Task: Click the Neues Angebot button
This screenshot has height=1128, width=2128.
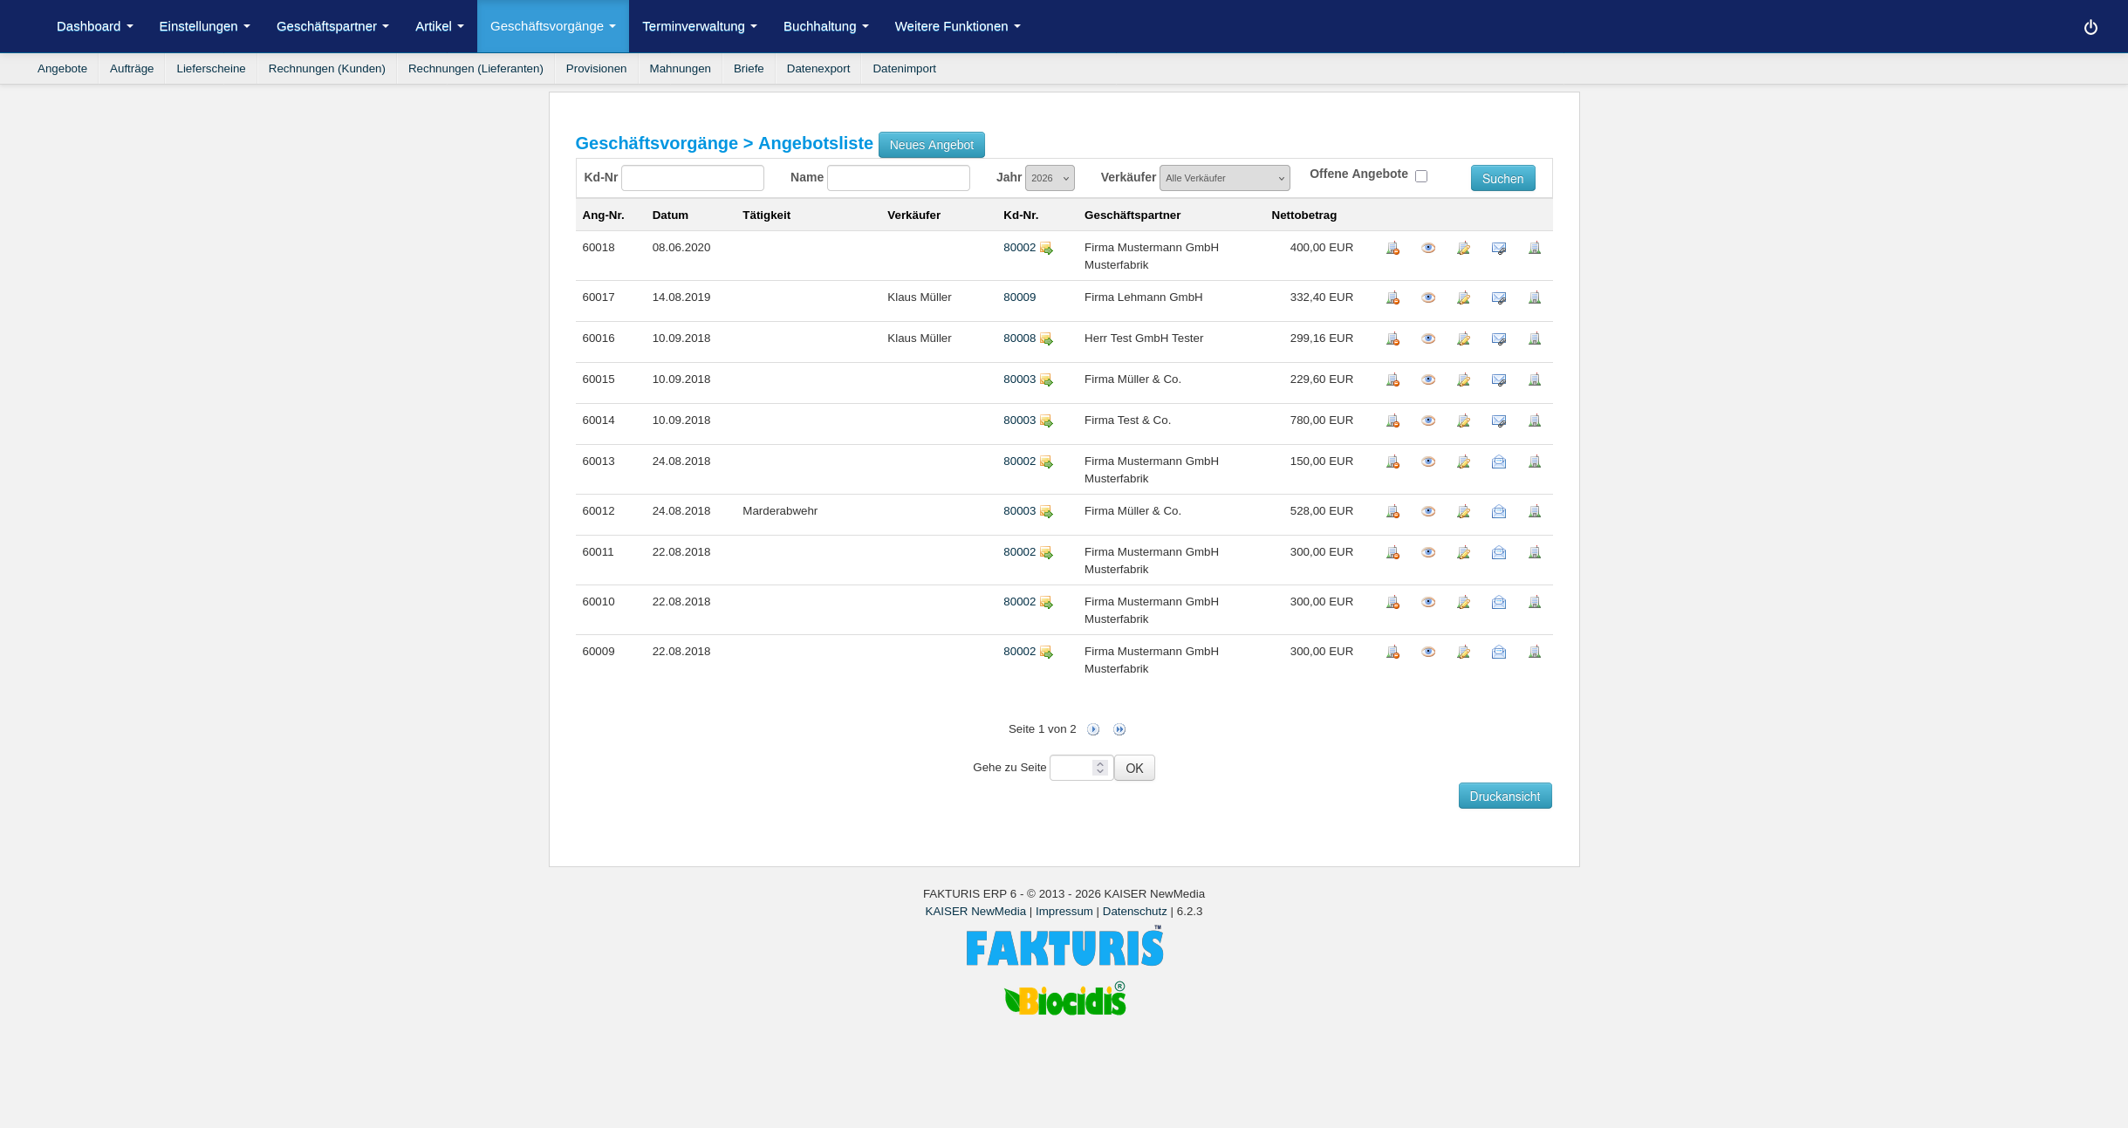Action: pos(931,145)
